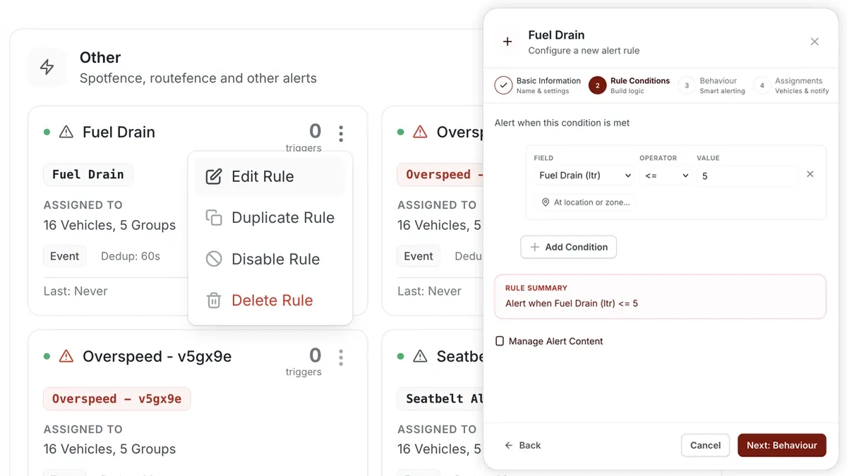Viewport: 847px width, 476px height.
Task: Click the Overspeed - v5gx9e card title
Action: pos(157,356)
